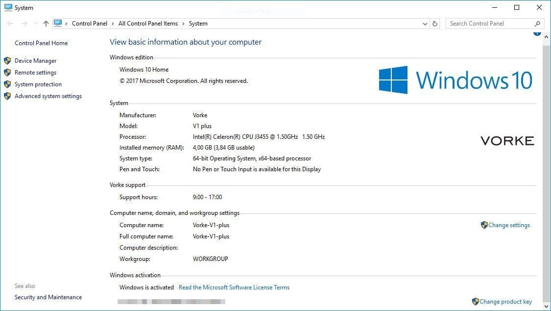Select Control Panel in the breadcrumb
This screenshot has height=311, width=551.
tap(89, 24)
